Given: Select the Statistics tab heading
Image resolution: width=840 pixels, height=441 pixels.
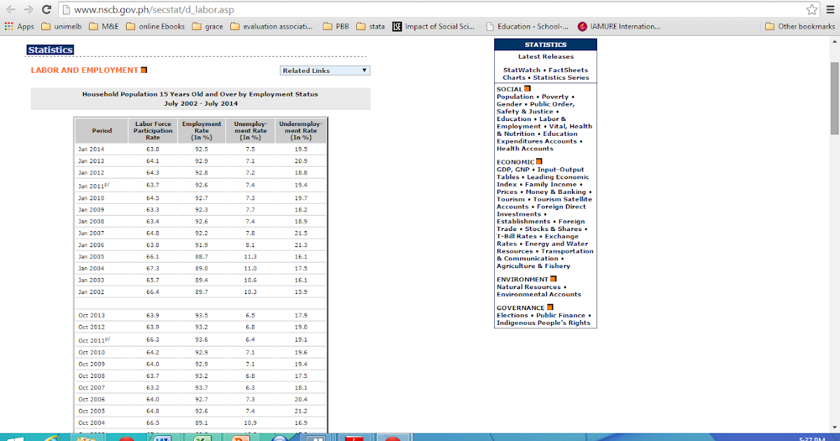Looking at the screenshot, I should click(50, 49).
